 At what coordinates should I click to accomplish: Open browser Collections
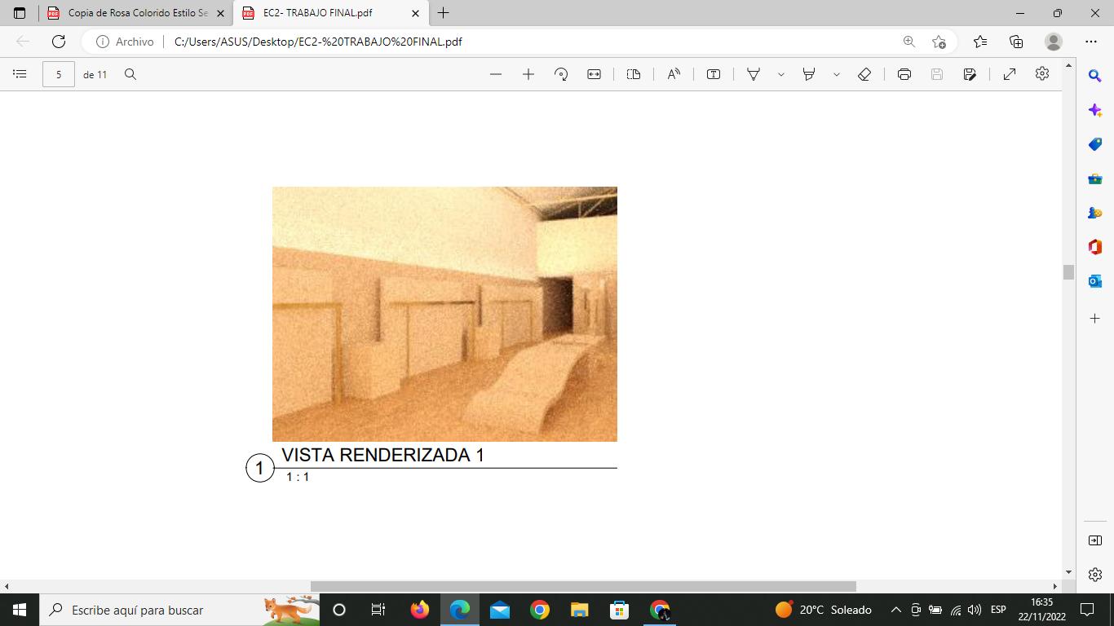1016,42
